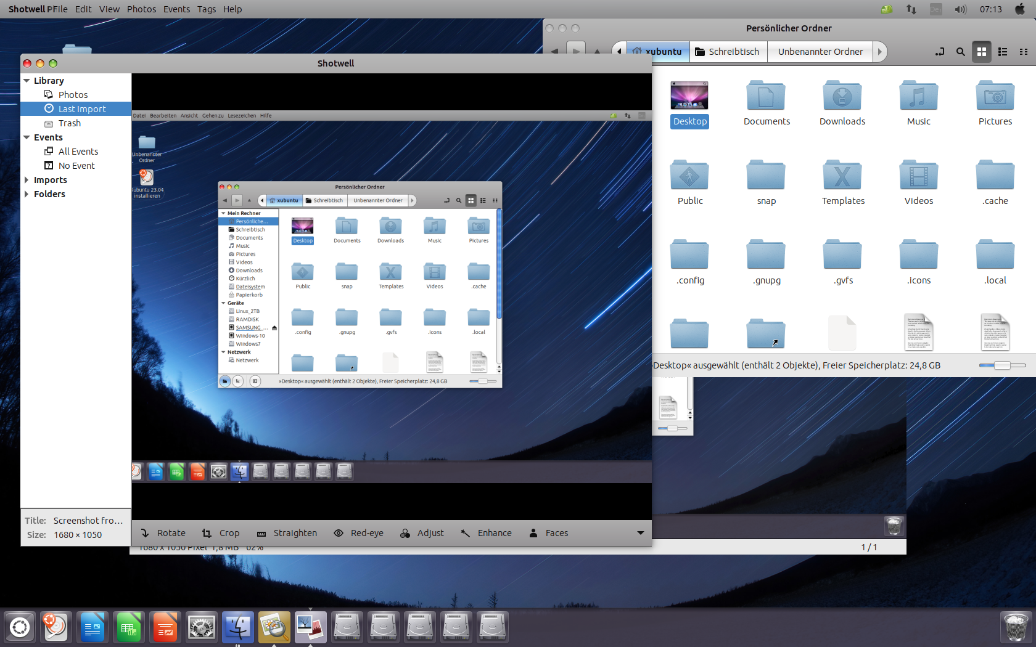Select the Crop tool in Shotwell

(220, 533)
